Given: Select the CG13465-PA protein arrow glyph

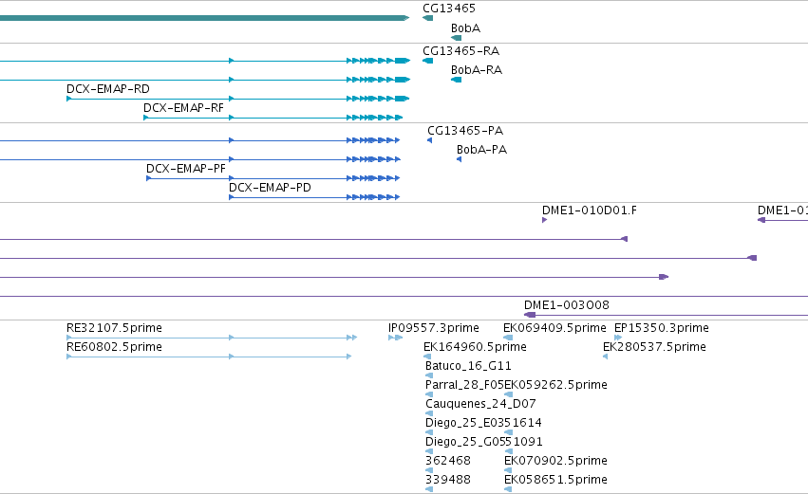Looking at the screenshot, I should [430, 140].
